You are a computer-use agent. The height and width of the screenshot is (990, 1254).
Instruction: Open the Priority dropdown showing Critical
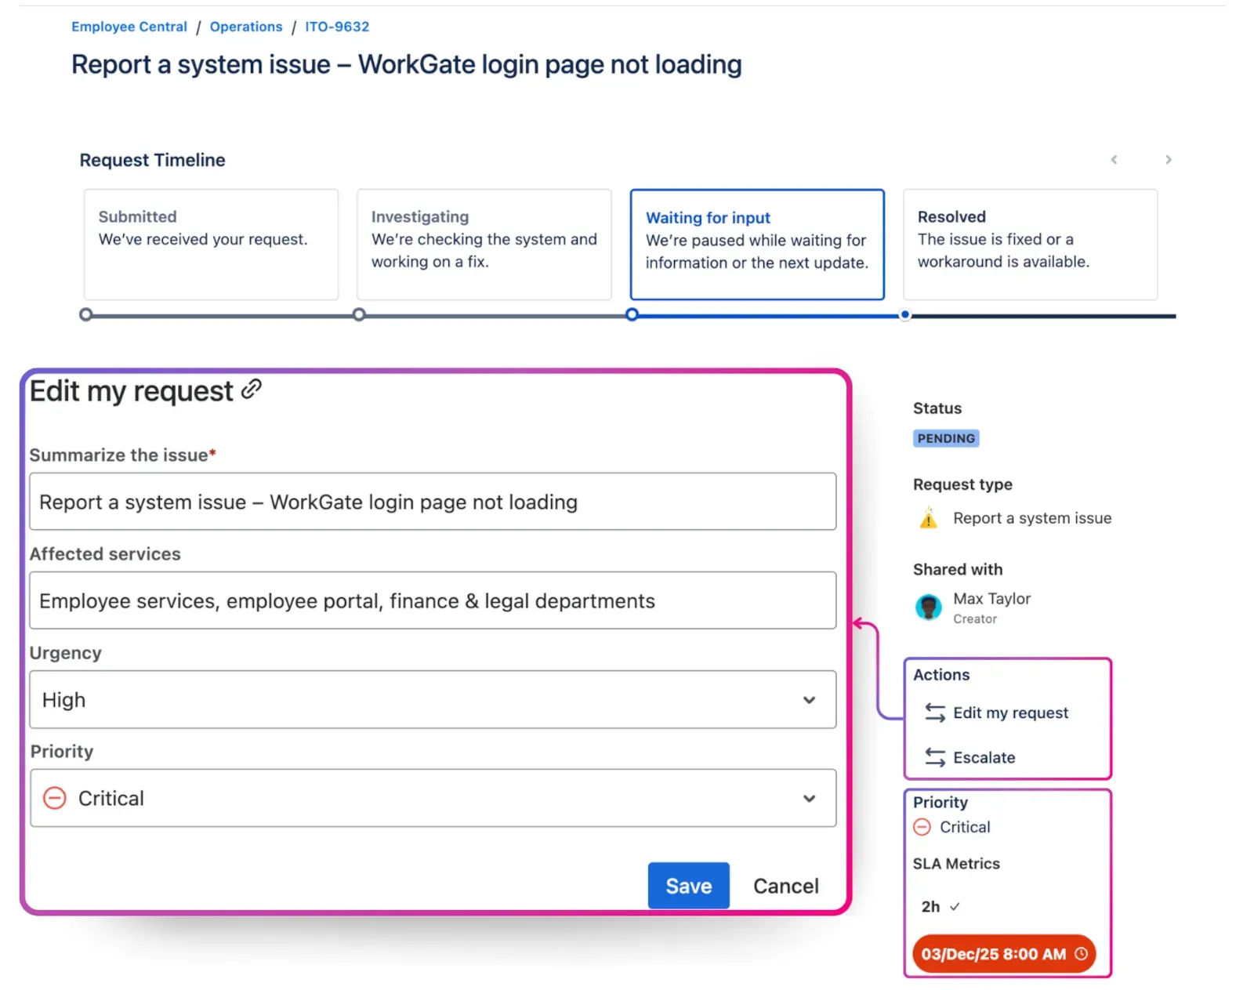point(810,798)
